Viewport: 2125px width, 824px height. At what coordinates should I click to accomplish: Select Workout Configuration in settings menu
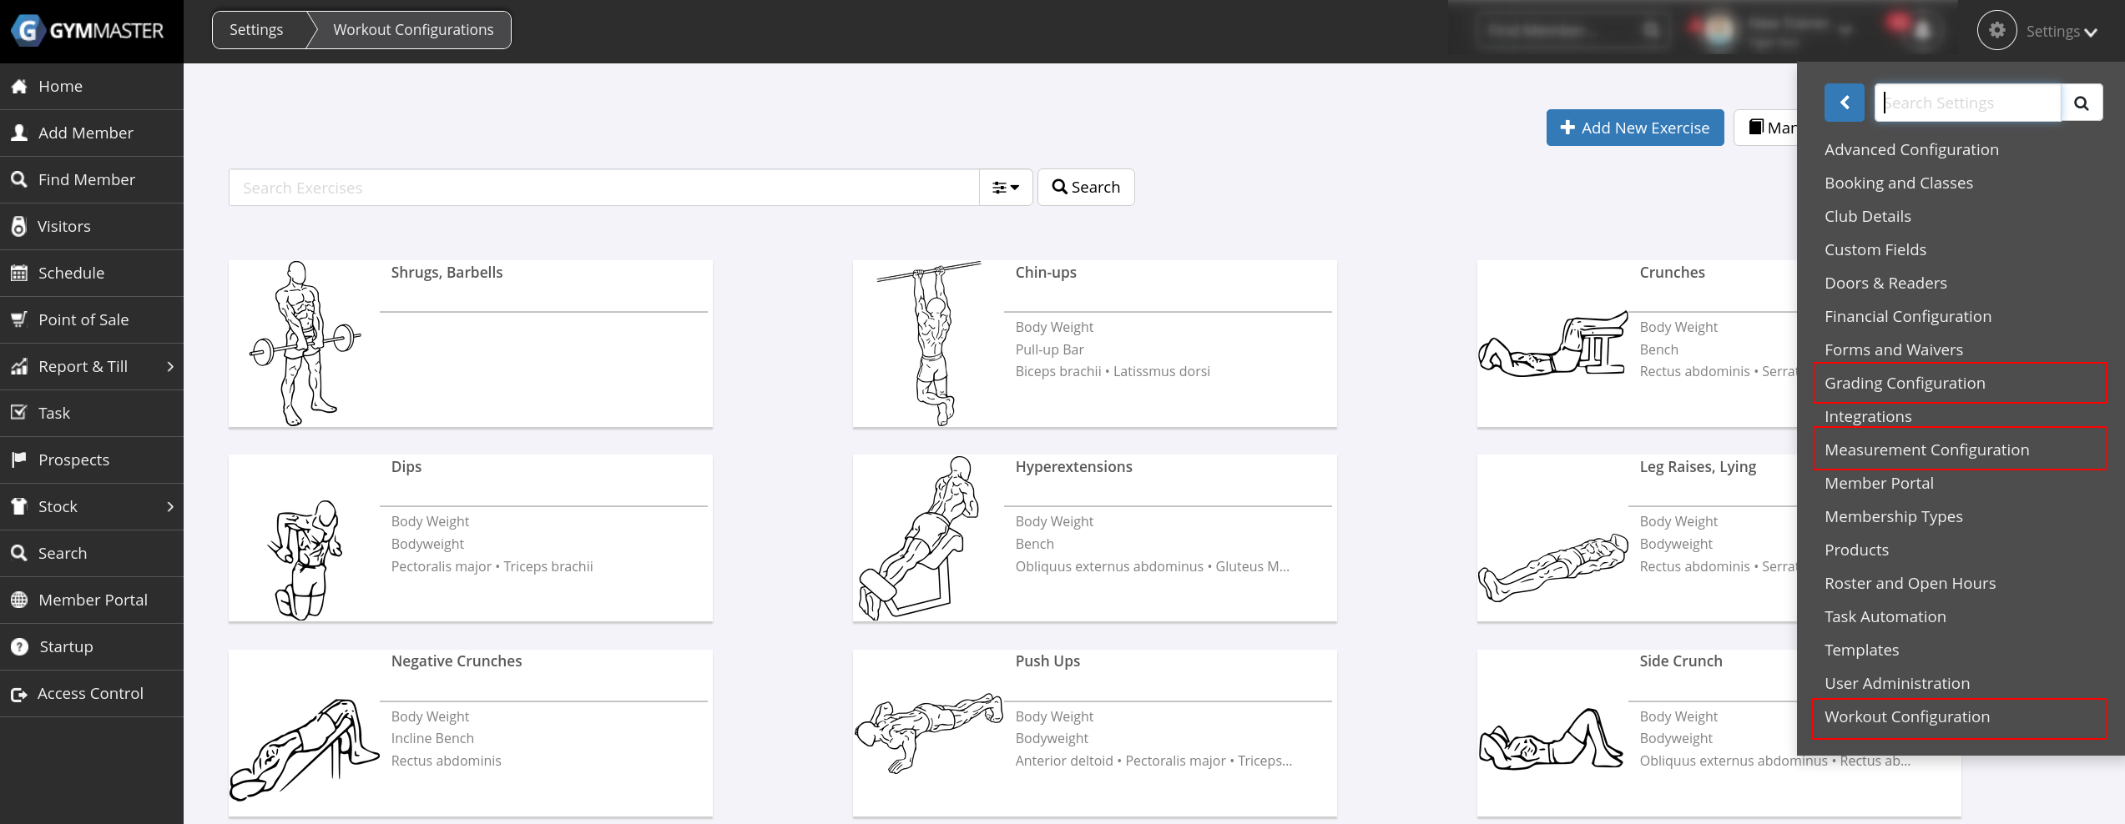point(1907,717)
